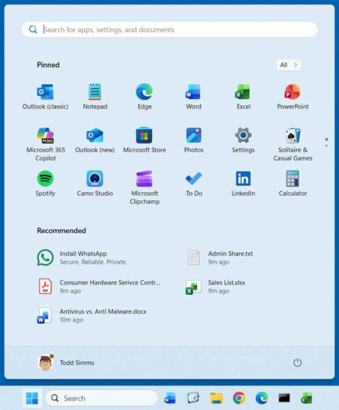This screenshot has width=339, height=410.
Task: Open File Explorer from the taskbar
Action: coord(217,398)
